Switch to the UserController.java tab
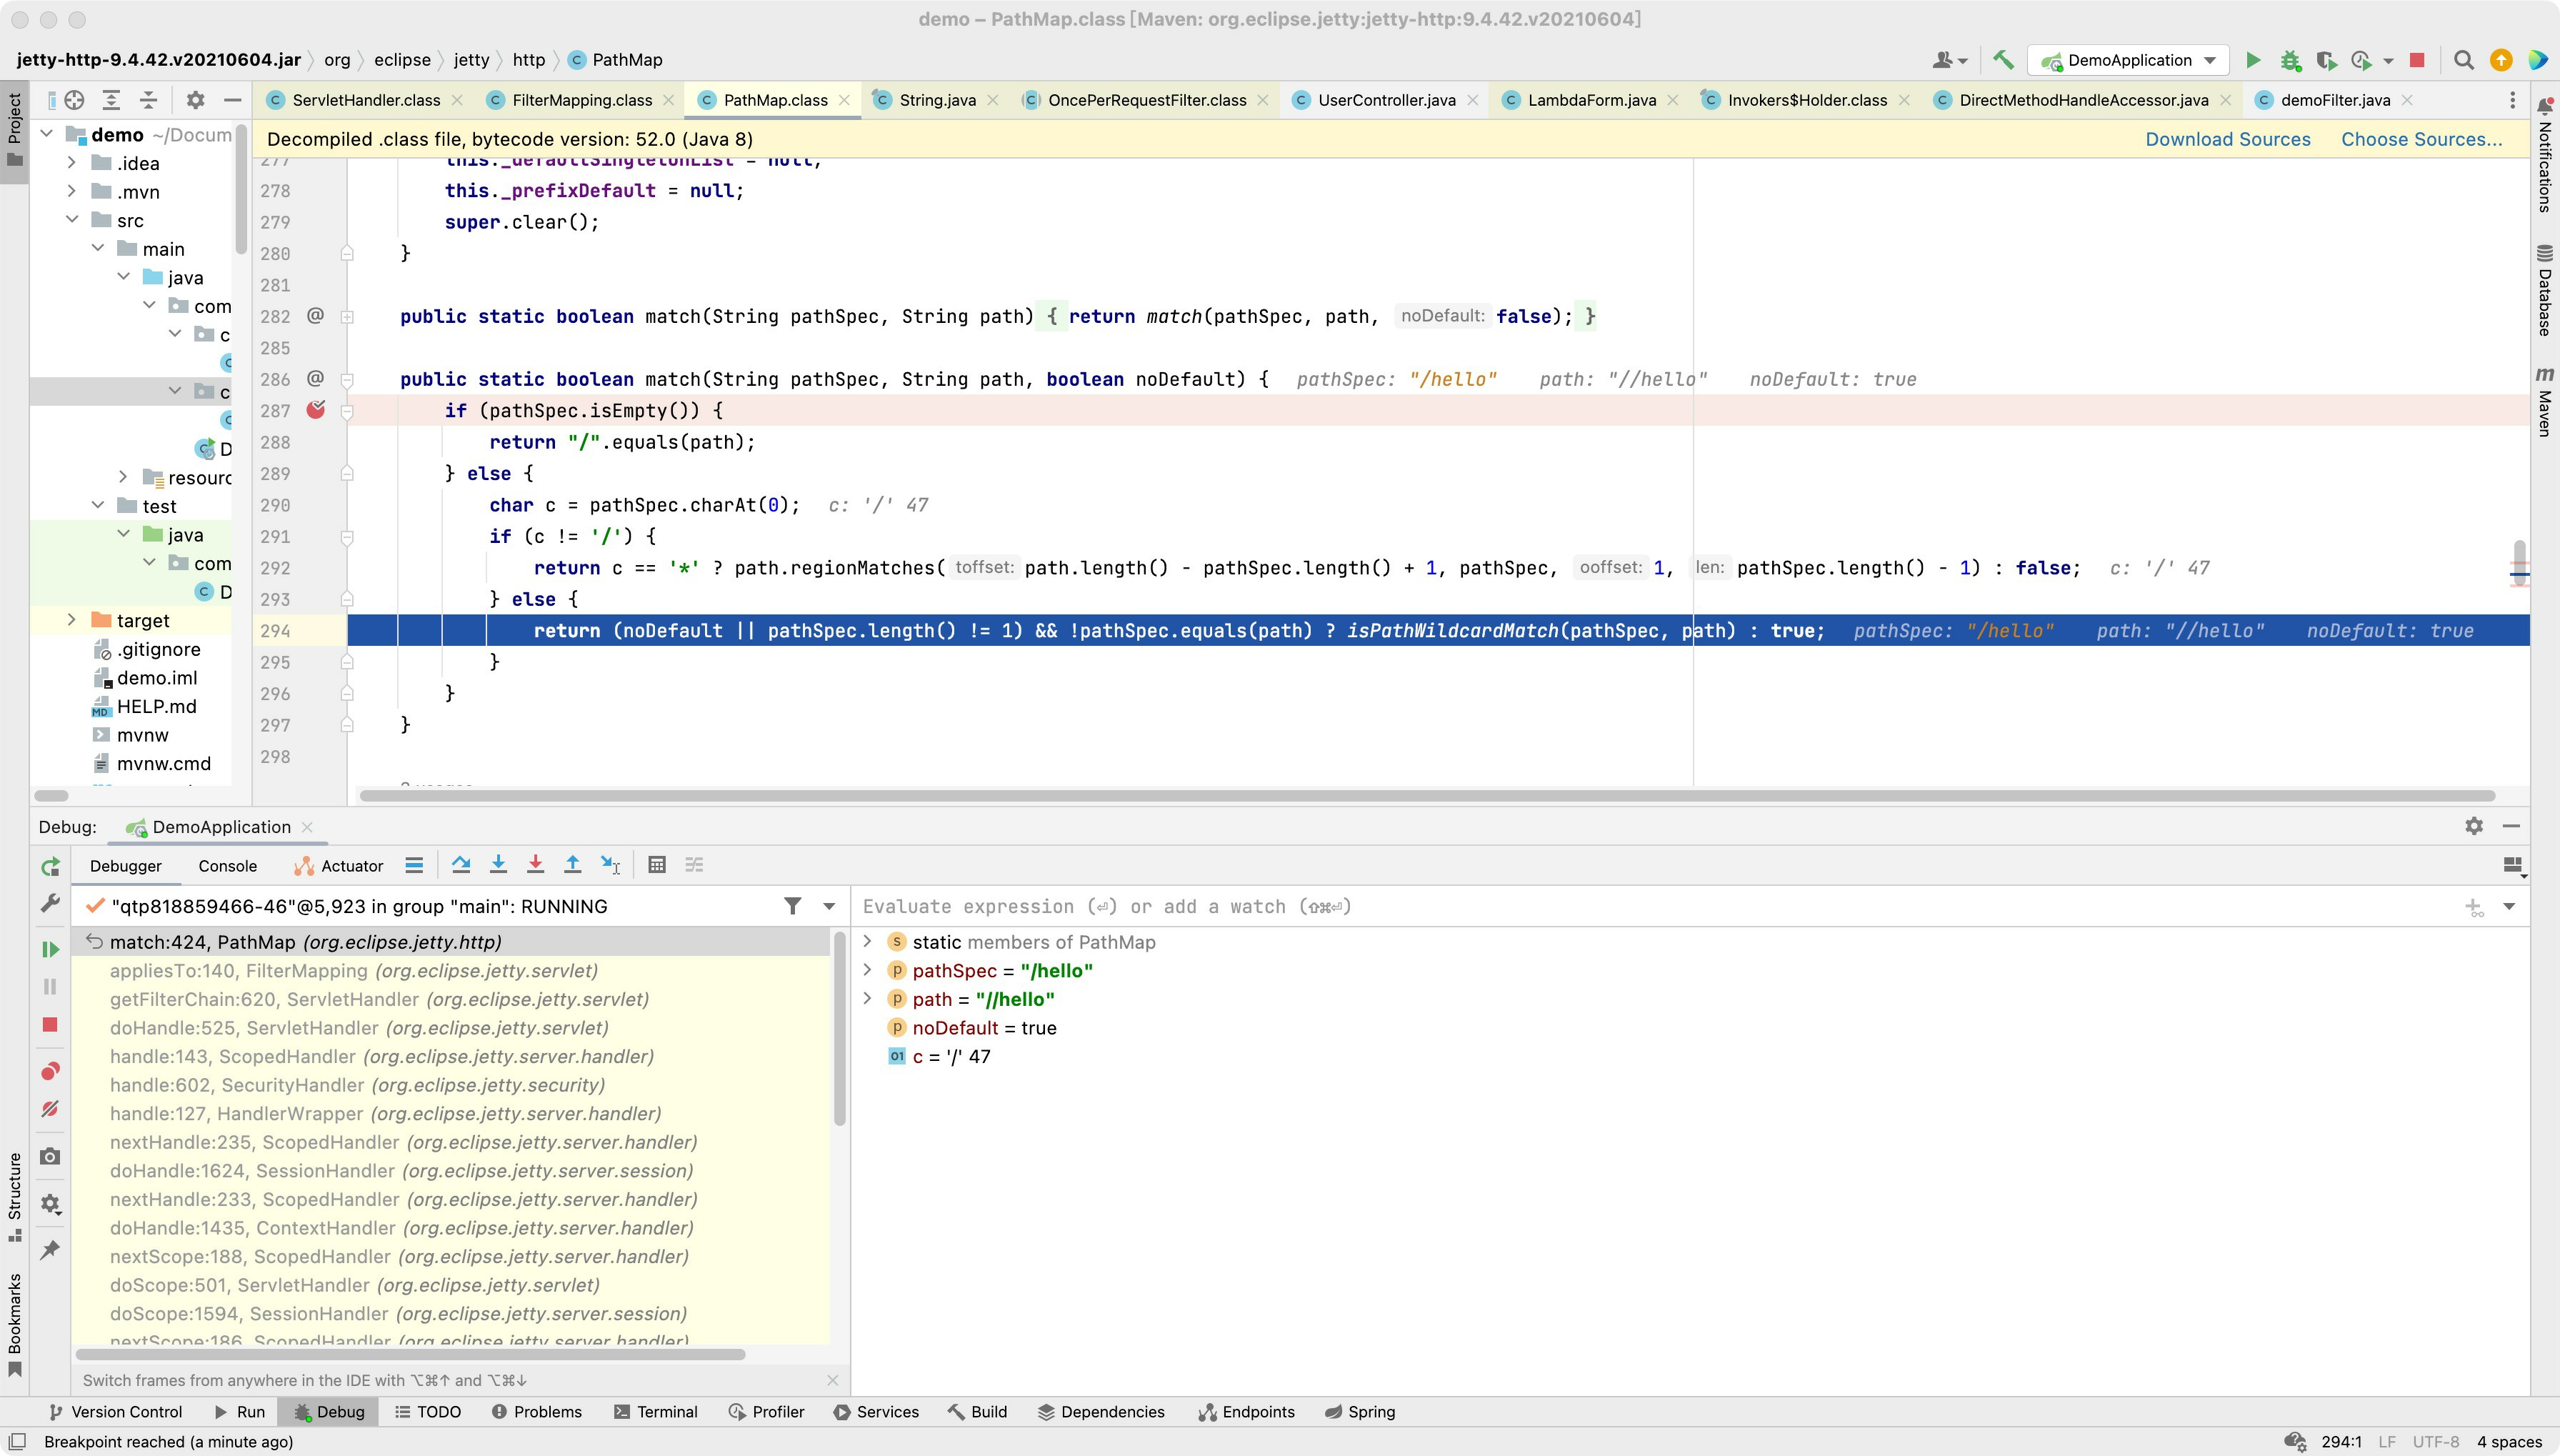The width and height of the screenshot is (2560, 1456). pyautogui.click(x=1386, y=100)
